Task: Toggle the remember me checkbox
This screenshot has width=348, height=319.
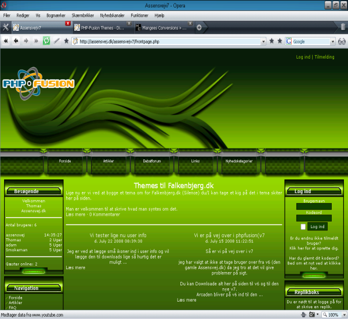Action: 303,227
